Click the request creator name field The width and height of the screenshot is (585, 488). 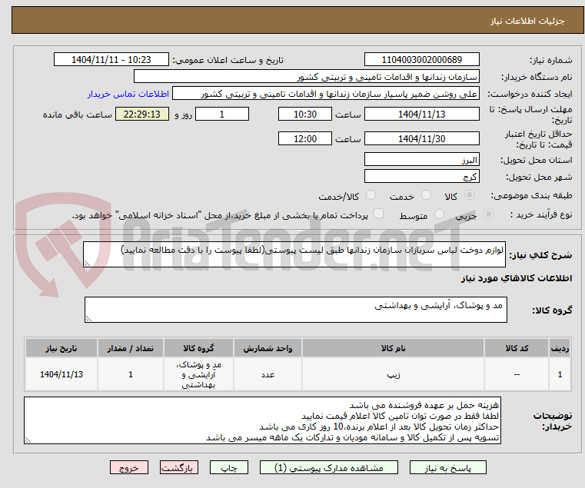[326, 94]
